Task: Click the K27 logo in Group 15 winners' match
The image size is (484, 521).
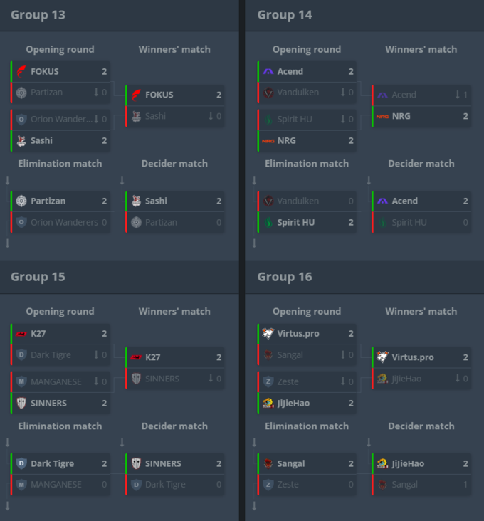Action: click(x=136, y=357)
